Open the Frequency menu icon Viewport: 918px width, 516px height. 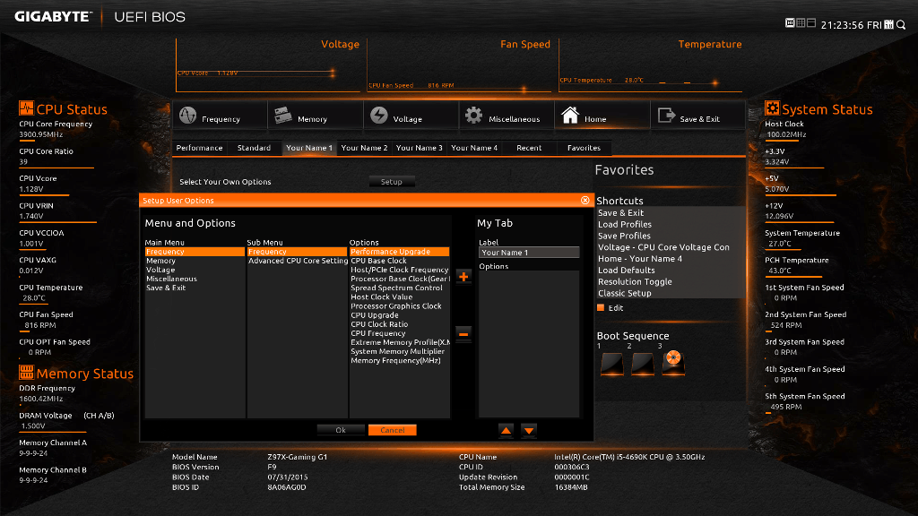pos(188,116)
